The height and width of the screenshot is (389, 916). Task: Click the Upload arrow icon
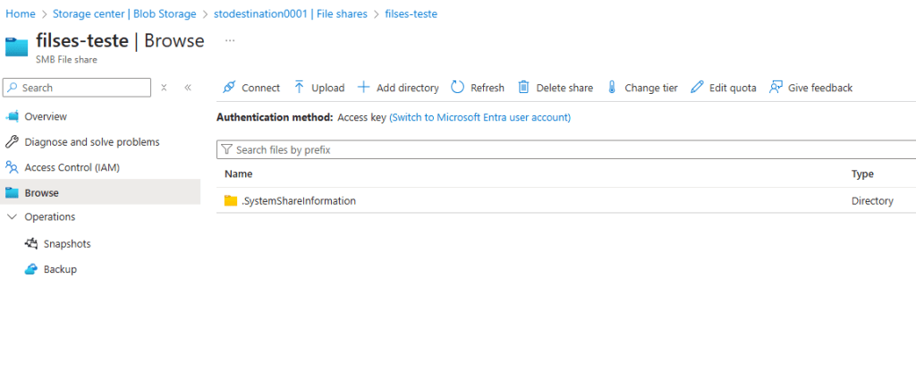coord(300,88)
